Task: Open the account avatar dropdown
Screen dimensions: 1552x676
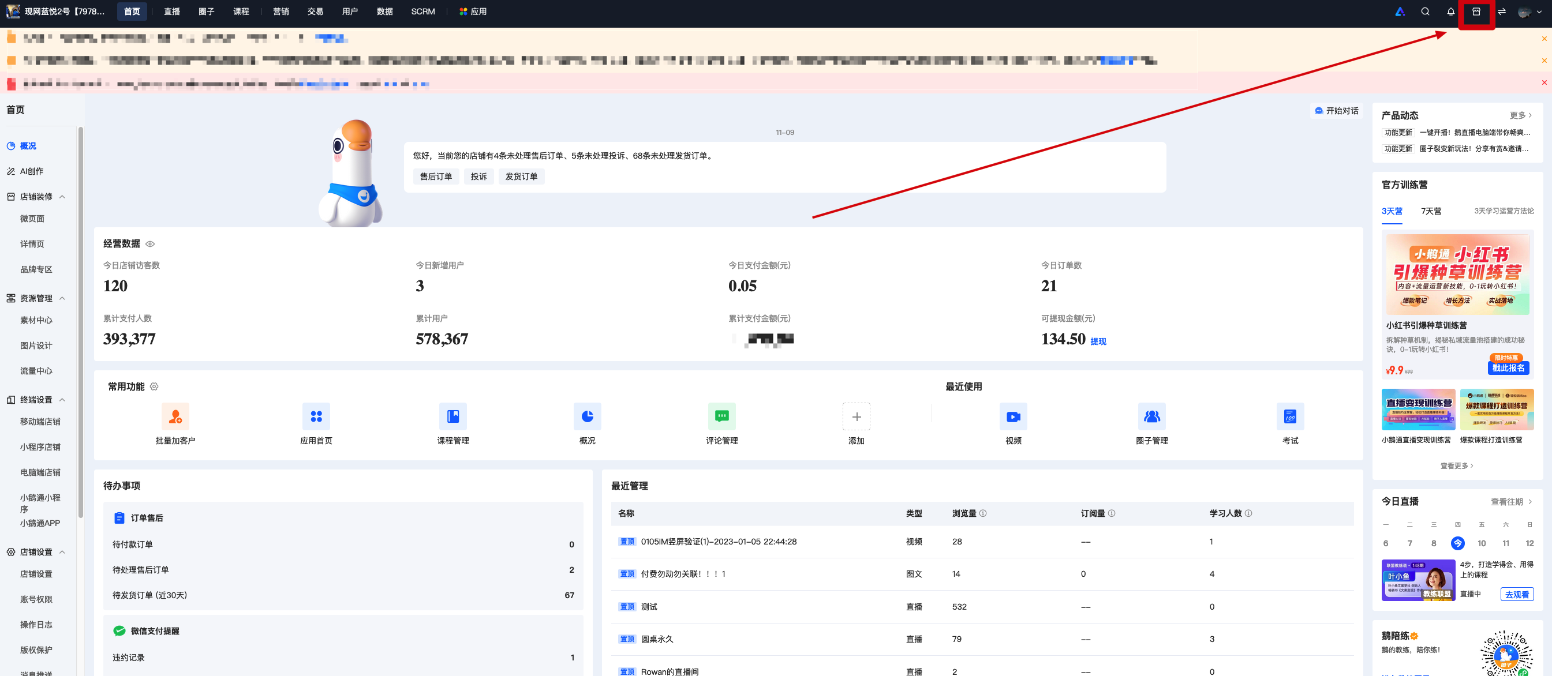Action: [x=1529, y=12]
